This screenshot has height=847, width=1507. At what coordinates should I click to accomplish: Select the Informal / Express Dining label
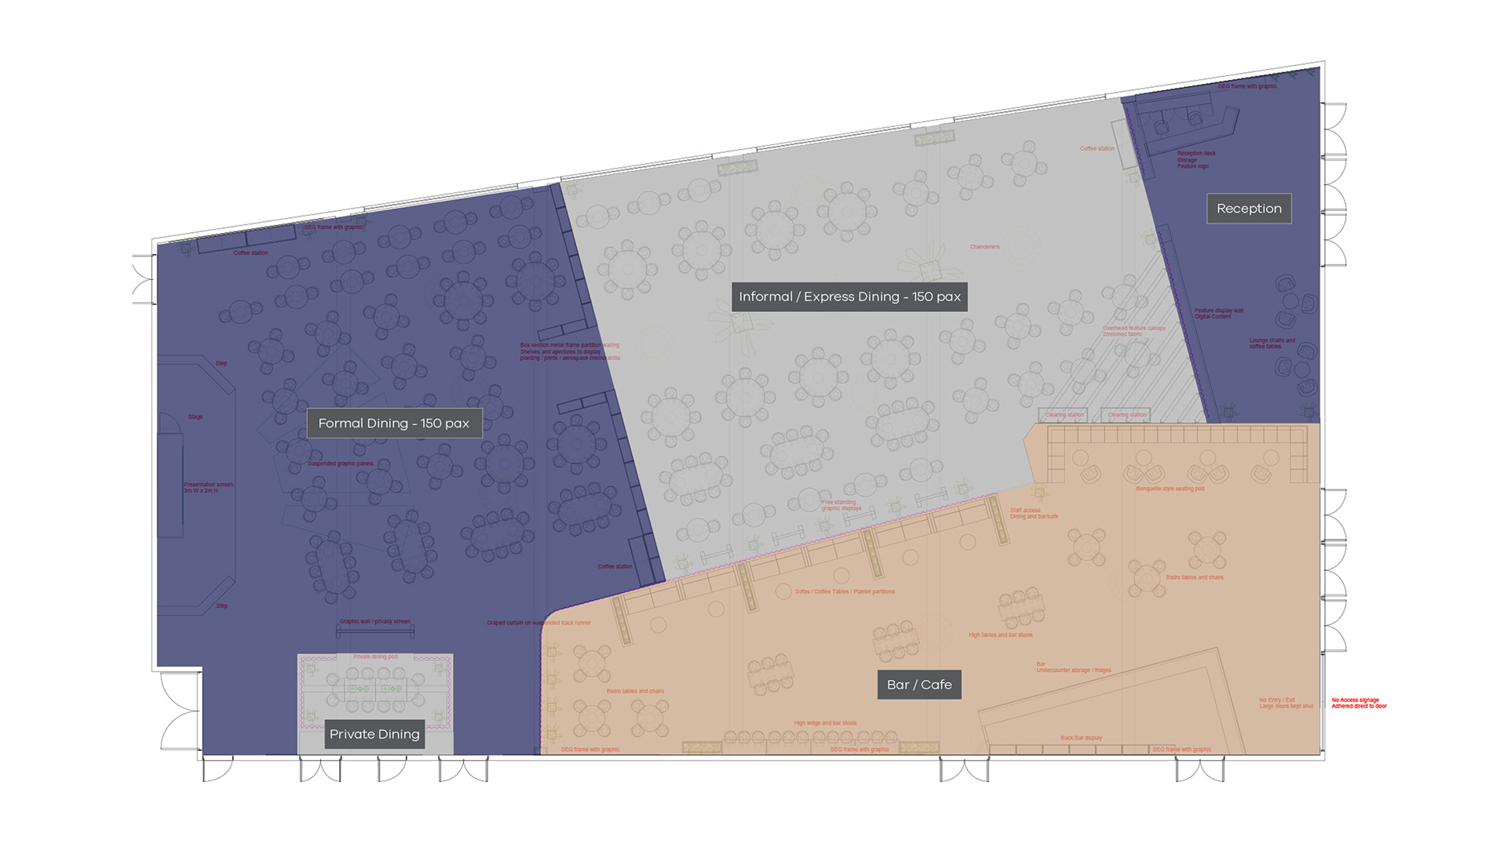point(849,296)
